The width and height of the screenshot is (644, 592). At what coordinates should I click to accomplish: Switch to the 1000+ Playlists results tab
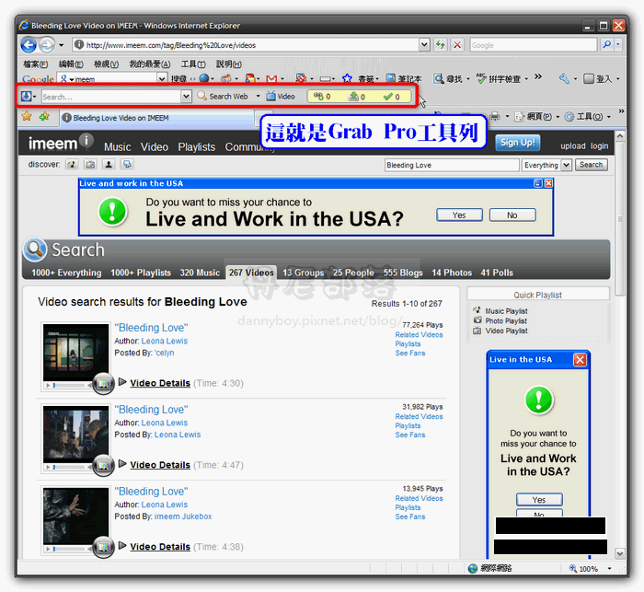pyautogui.click(x=141, y=273)
